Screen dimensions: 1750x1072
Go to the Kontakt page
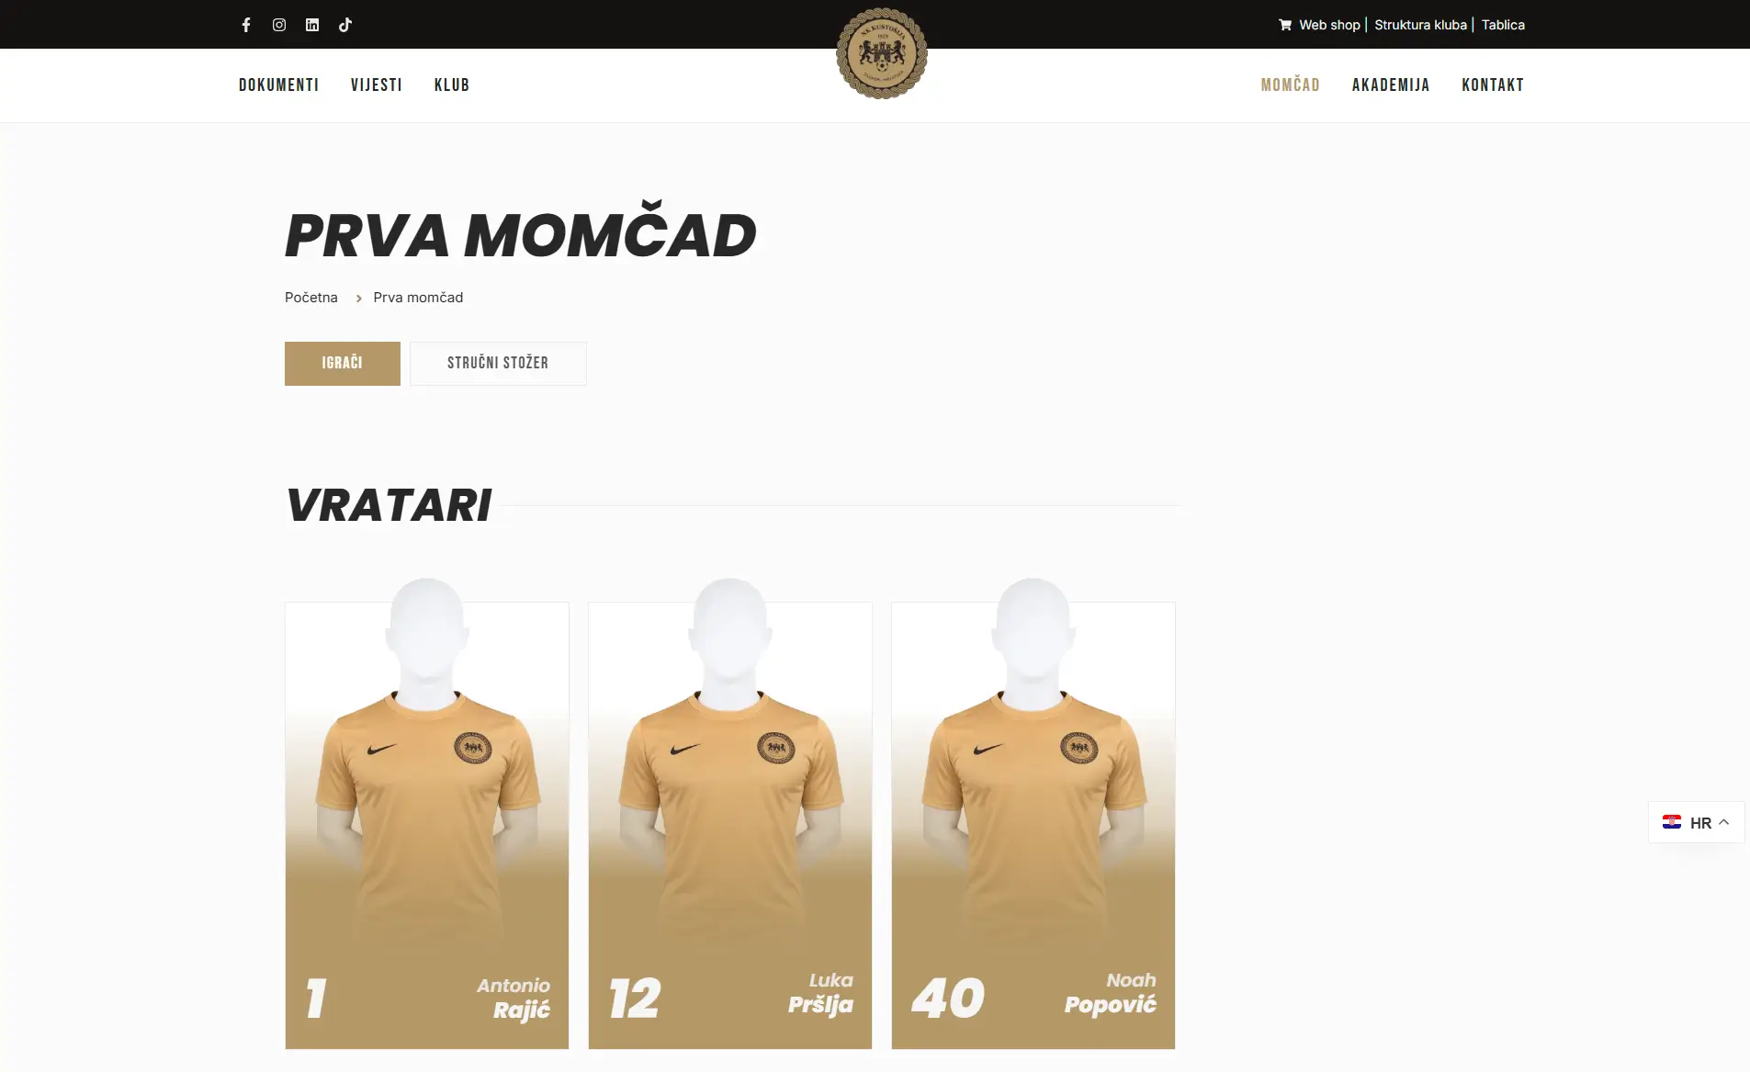click(x=1493, y=85)
